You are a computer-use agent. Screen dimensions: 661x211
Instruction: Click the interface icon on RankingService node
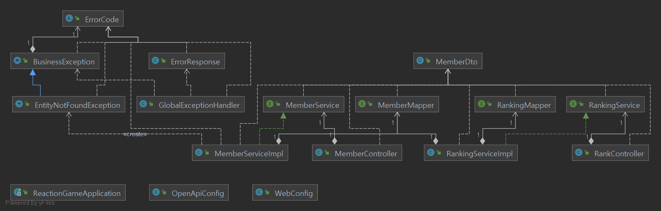coord(573,104)
